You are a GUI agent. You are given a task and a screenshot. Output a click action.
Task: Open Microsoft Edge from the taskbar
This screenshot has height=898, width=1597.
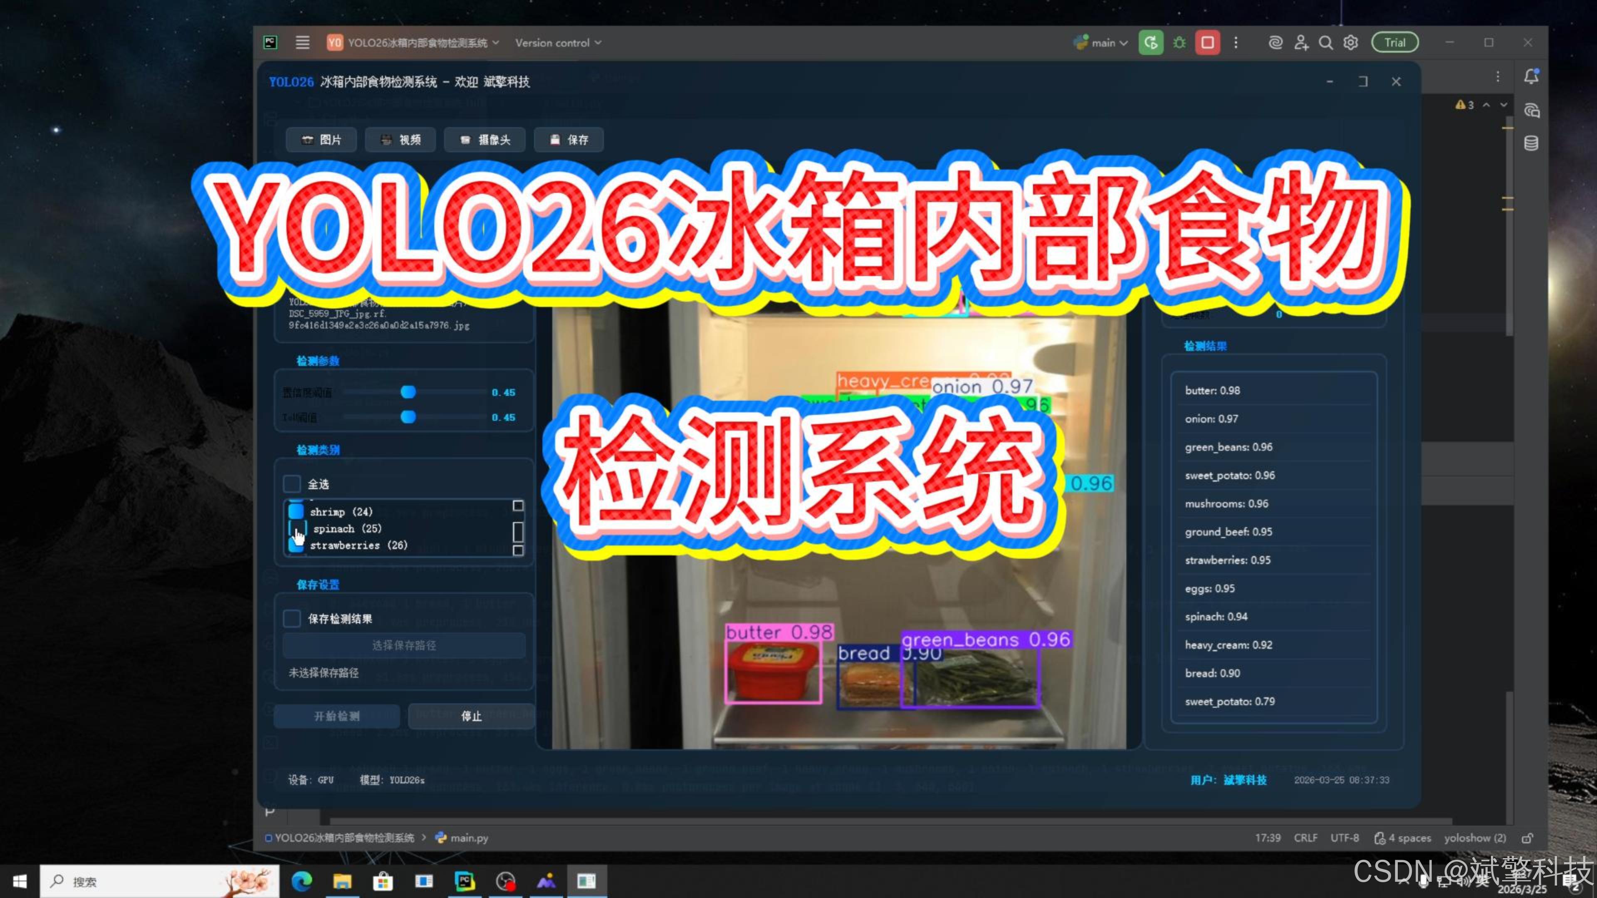coord(302,881)
